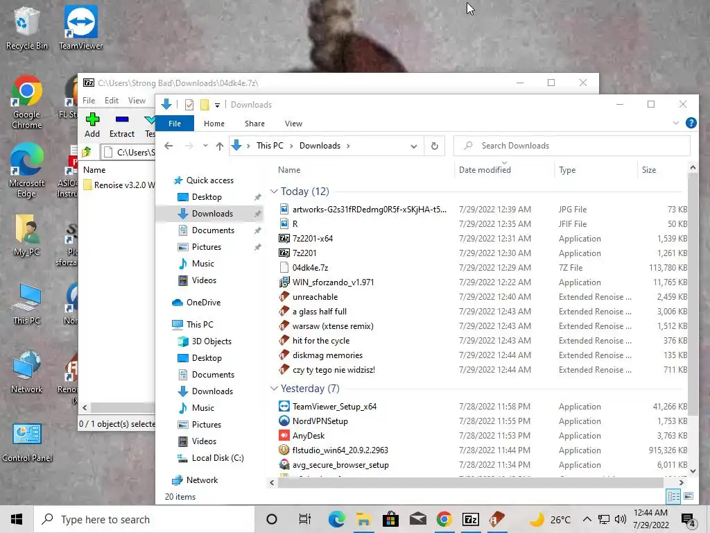Click the horizontal scrollbar in file list
Viewport: 710px width, 533px height.
click(471, 483)
